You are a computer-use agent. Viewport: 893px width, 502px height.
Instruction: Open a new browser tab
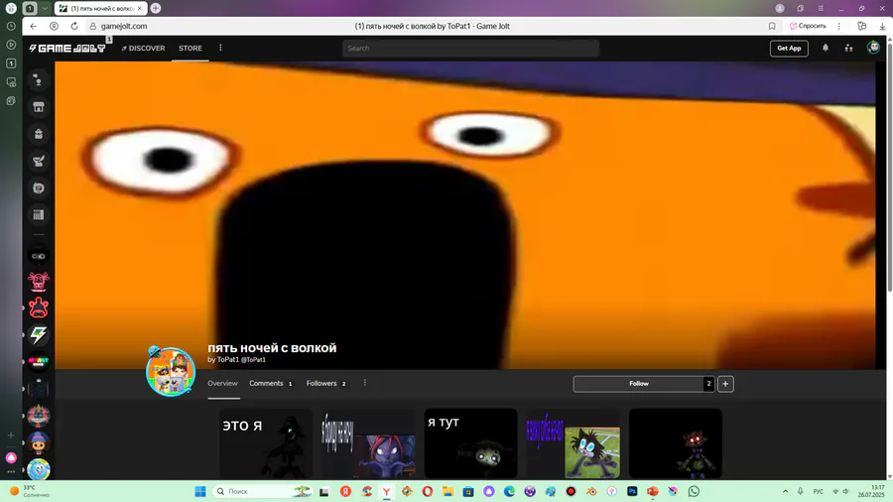point(156,9)
